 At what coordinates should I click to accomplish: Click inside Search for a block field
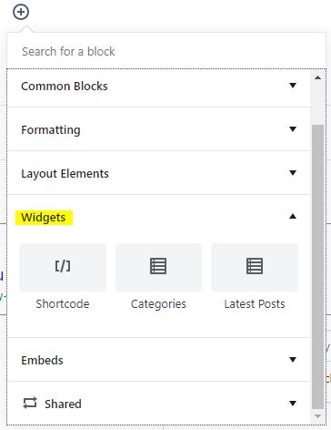tap(166, 51)
